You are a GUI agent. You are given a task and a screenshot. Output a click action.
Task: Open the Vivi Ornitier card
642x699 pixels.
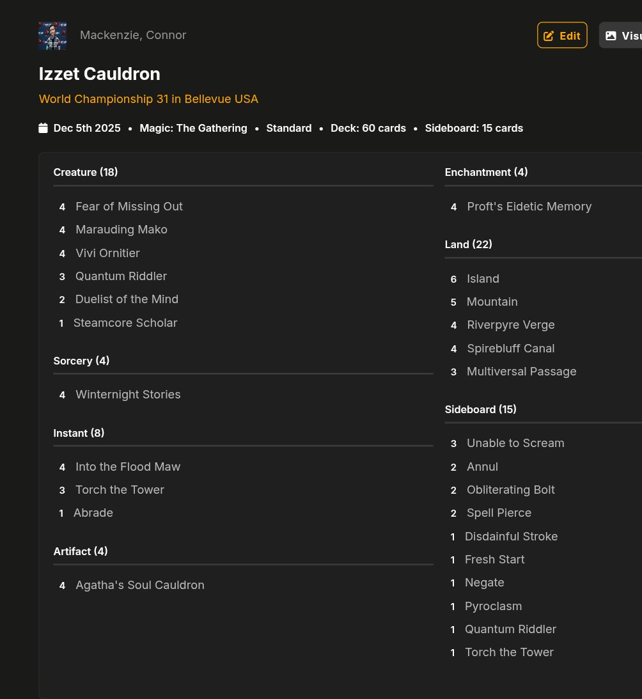tap(107, 253)
